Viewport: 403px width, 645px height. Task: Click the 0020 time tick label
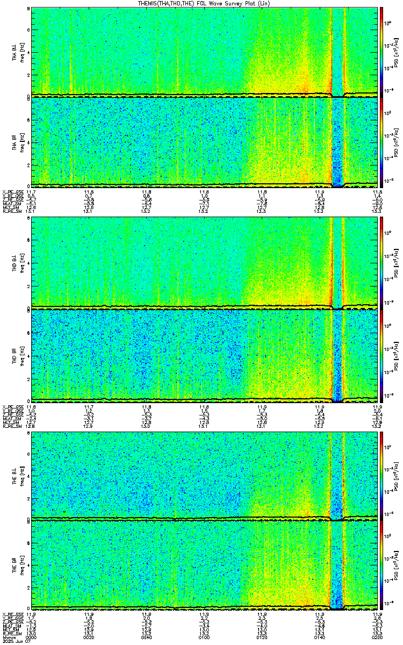(x=89, y=638)
